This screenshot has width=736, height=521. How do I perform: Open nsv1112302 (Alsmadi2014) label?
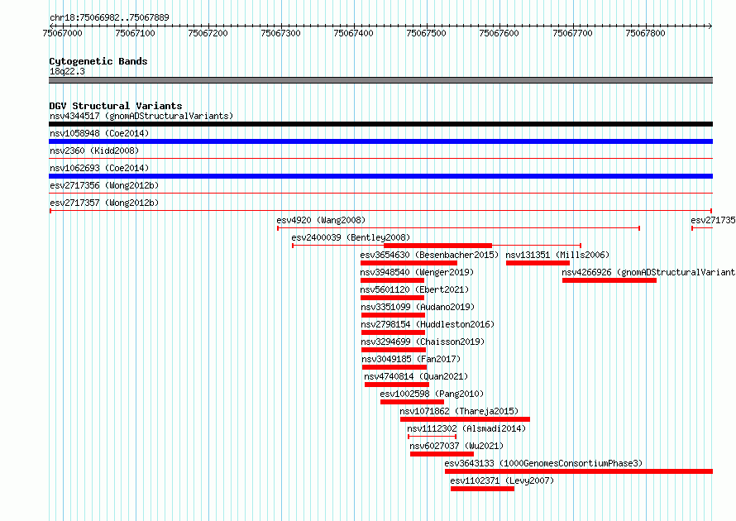pyautogui.click(x=466, y=428)
